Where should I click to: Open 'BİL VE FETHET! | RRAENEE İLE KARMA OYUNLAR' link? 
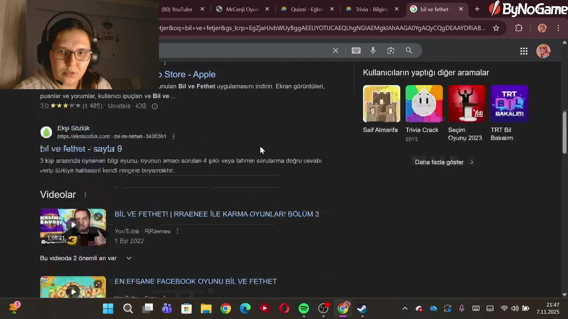tap(217, 214)
